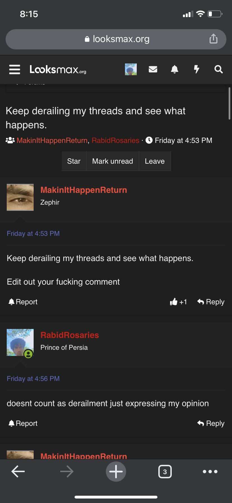Viewport: 232px width, 503px height.
Task: Mark the conversation unread
Action: coord(113,161)
